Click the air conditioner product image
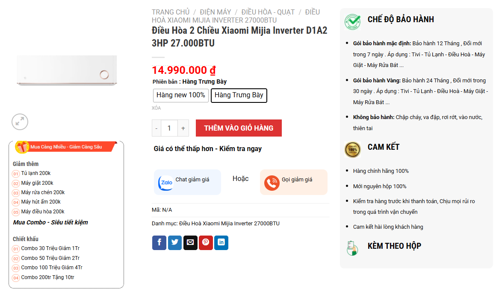 67,70
